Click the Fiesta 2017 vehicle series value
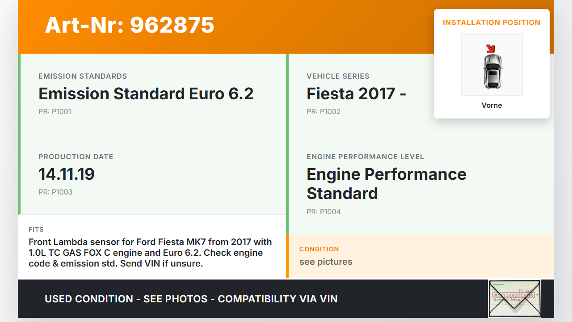This screenshot has height=322, width=572. point(356,94)
